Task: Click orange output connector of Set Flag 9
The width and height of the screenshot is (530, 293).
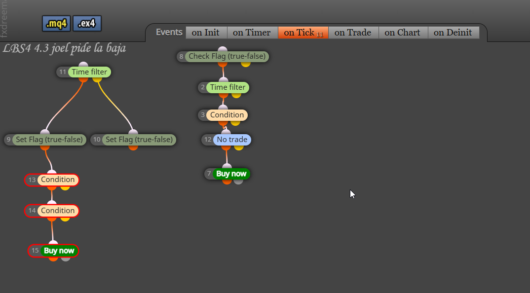Action: click(44, 147)
